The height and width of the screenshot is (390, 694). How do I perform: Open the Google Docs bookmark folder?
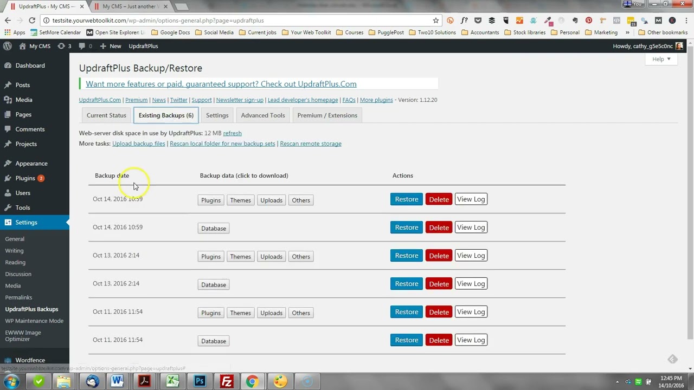tap(171, 32)
